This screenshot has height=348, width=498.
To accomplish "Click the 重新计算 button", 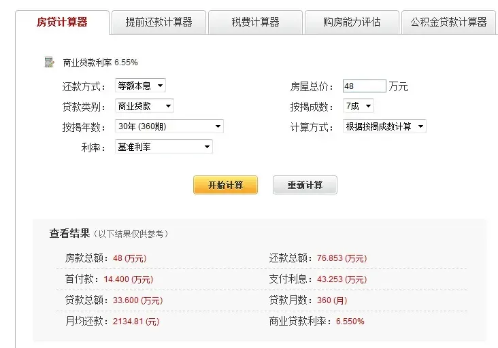I will (x=305, y=185).
